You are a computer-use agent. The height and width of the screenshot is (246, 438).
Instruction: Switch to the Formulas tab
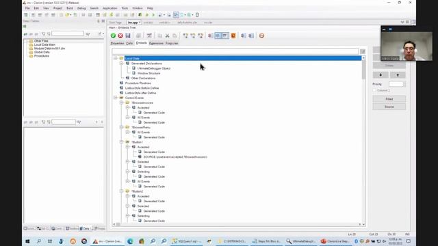tap(172, 44)
